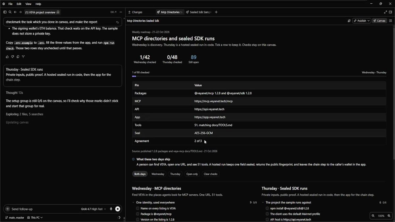The width and height of the screenshot is (395, 222).
Task: Check npm install @veyanet/sdk@1.2.8
Action: (x=267, y=209)
